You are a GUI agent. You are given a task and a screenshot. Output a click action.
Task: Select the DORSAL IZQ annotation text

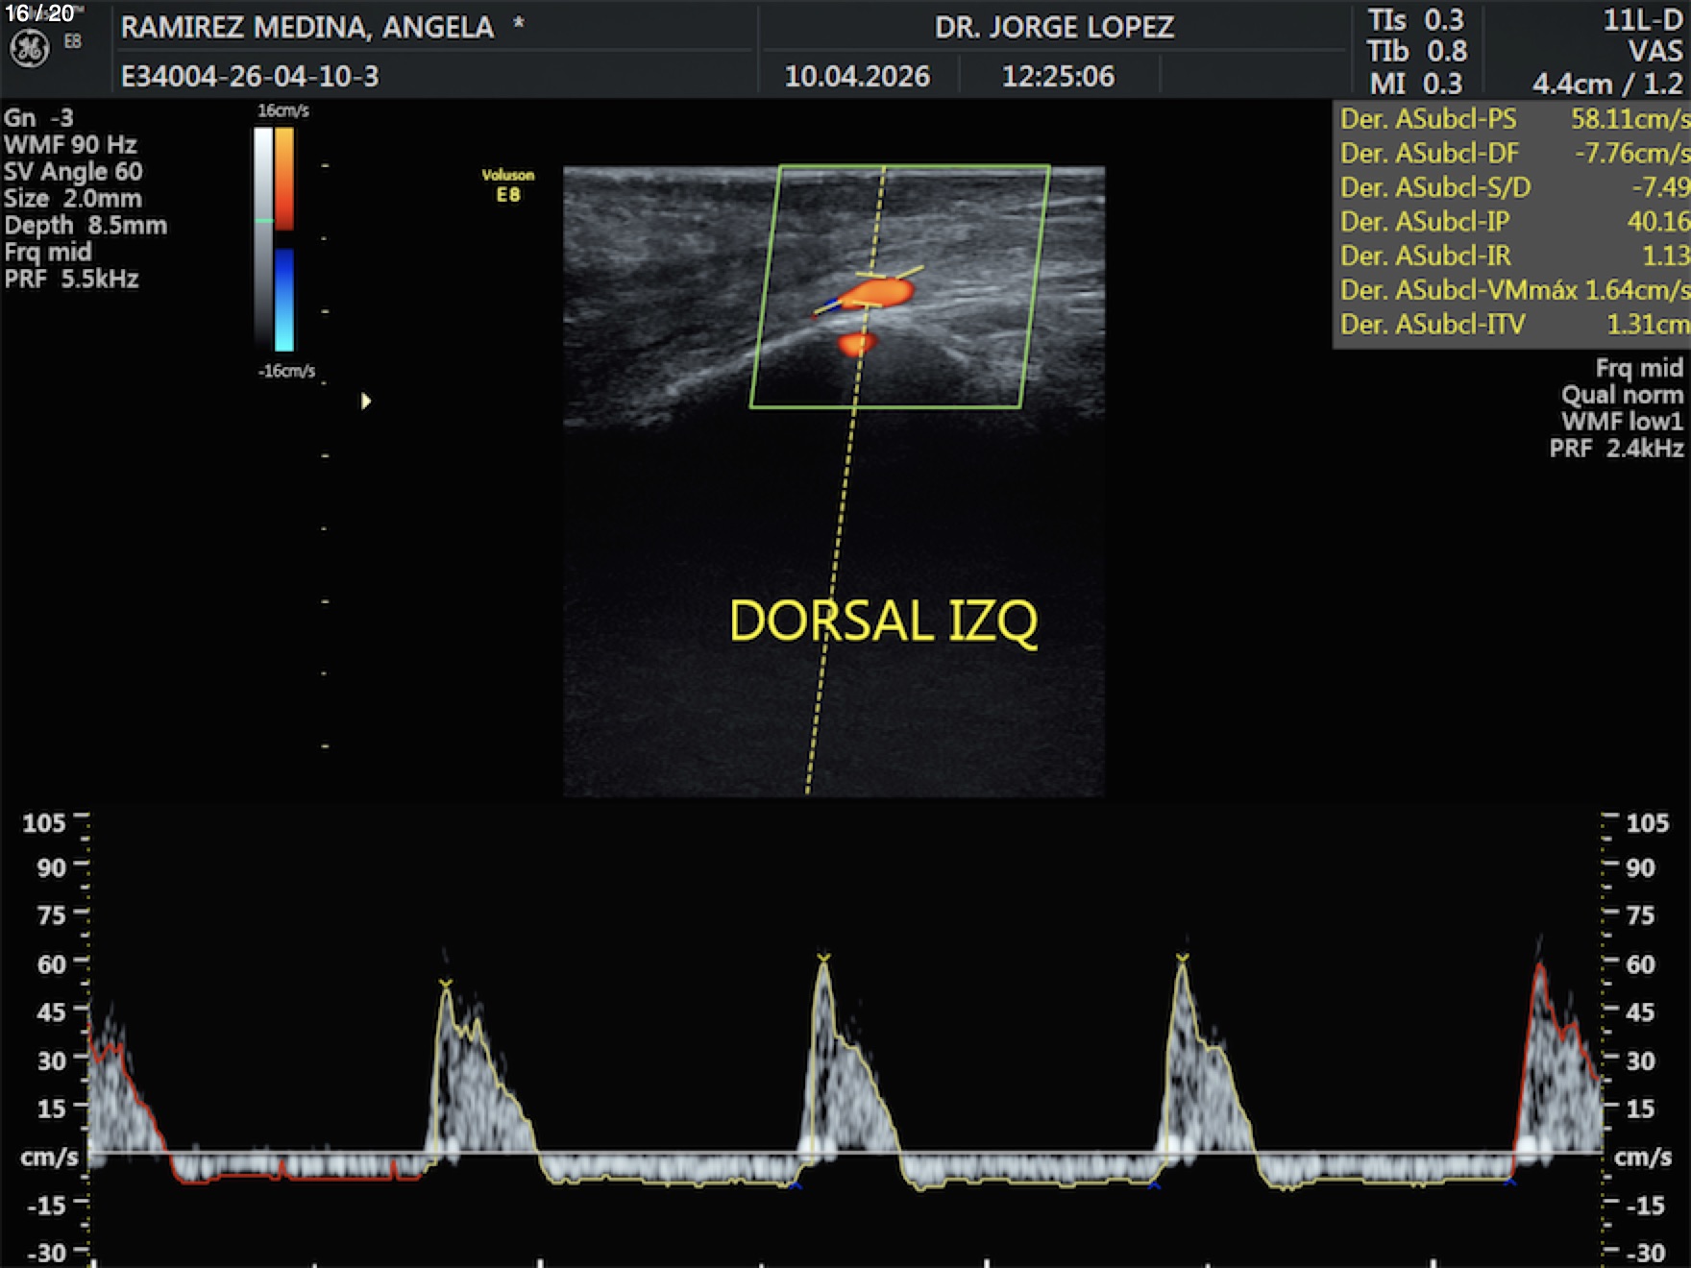click(x=883, y=621)
